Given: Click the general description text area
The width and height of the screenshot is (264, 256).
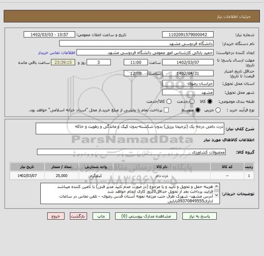Looking at the screenshot, I should click(130, 129).
